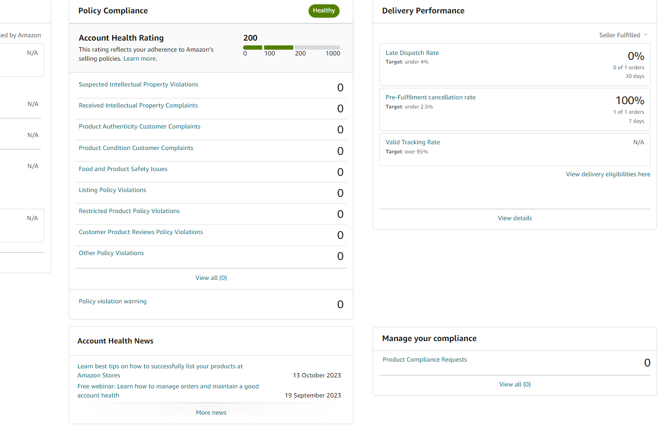Open Policy violation warning link
The image size is (661, 439).
click(113, 301)
